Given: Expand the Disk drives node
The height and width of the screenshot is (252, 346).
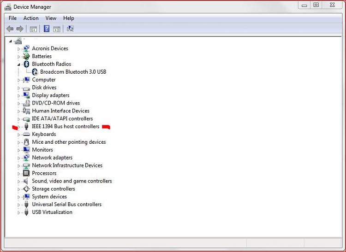Looking at the screenshot, I should click(19, 88).
